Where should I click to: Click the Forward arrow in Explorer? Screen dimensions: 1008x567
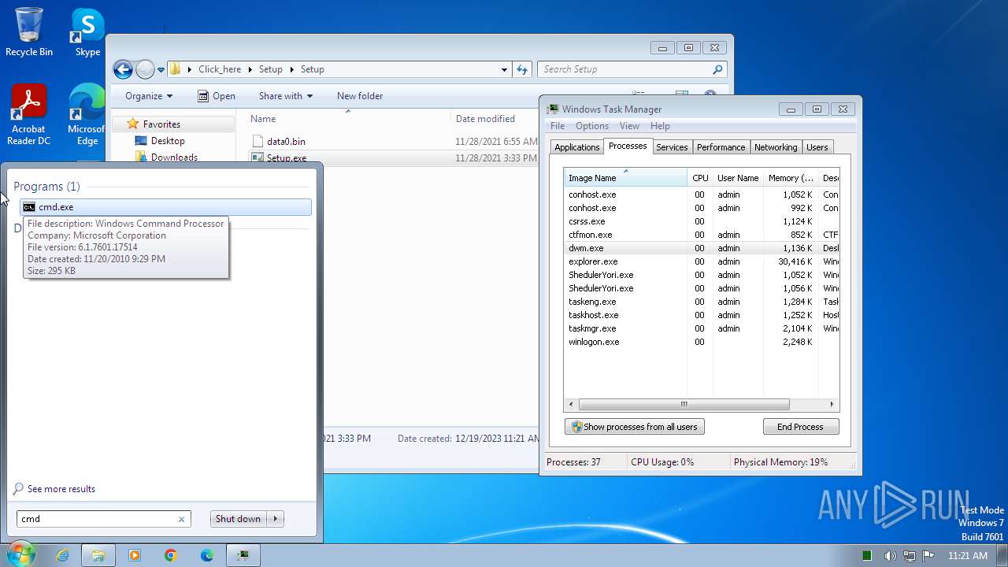pyautogui.click(x=145, y=69)
